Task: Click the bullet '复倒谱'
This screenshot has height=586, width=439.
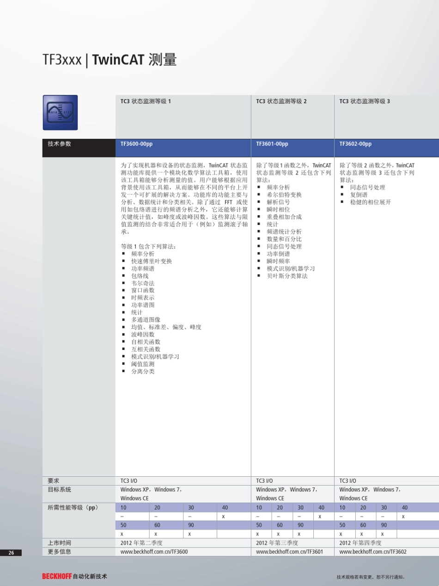Action: (x=359, y=195)
